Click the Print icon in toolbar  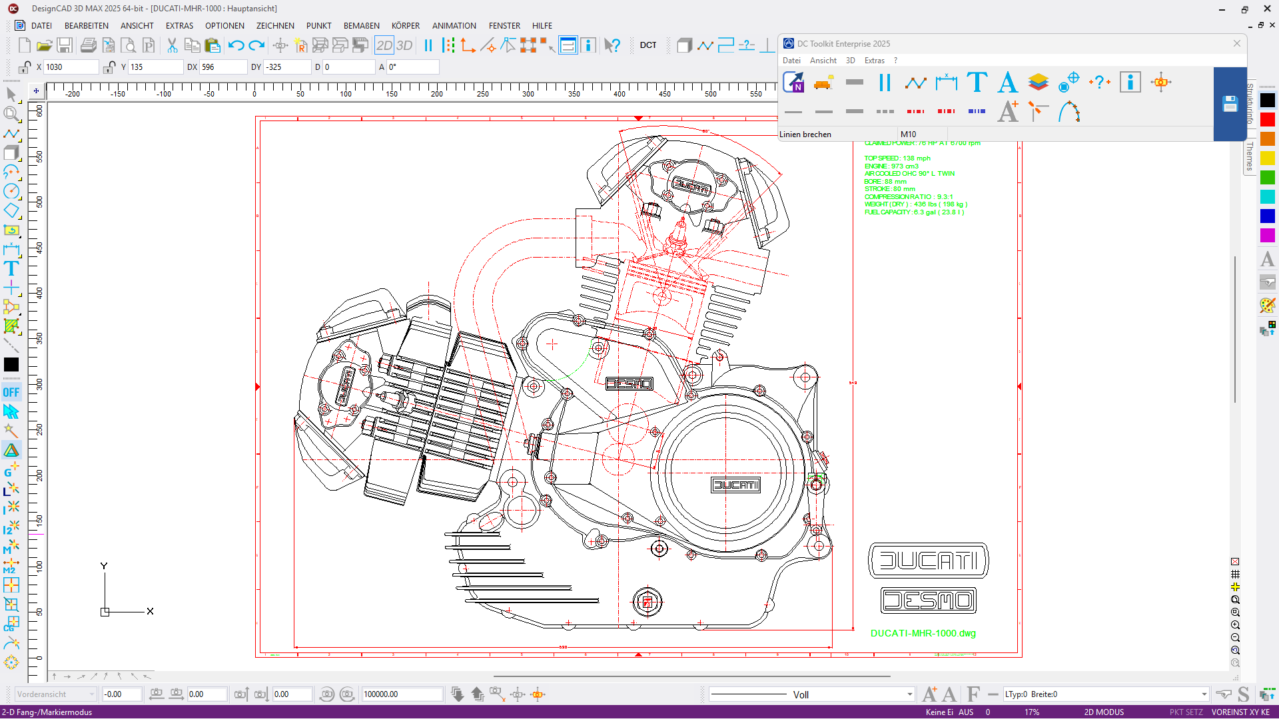click(x=88, y=45)
